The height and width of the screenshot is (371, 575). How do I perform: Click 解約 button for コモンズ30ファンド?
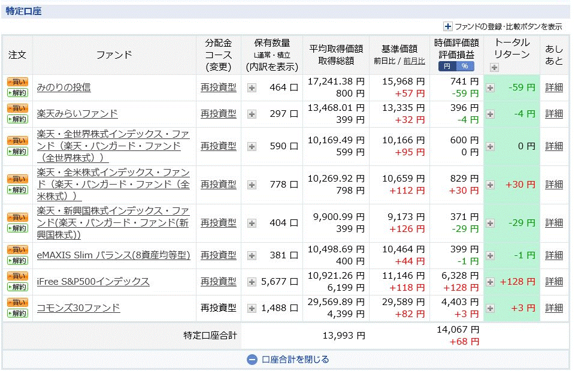click(x=17, y=313)
